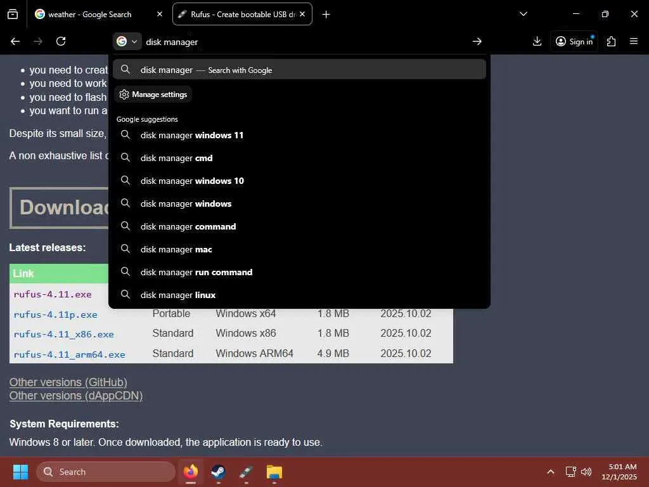Click the Sign in account button

[574, 41]
